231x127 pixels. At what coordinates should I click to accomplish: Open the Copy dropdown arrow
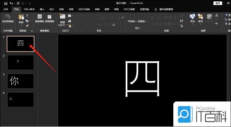(30, 21)
